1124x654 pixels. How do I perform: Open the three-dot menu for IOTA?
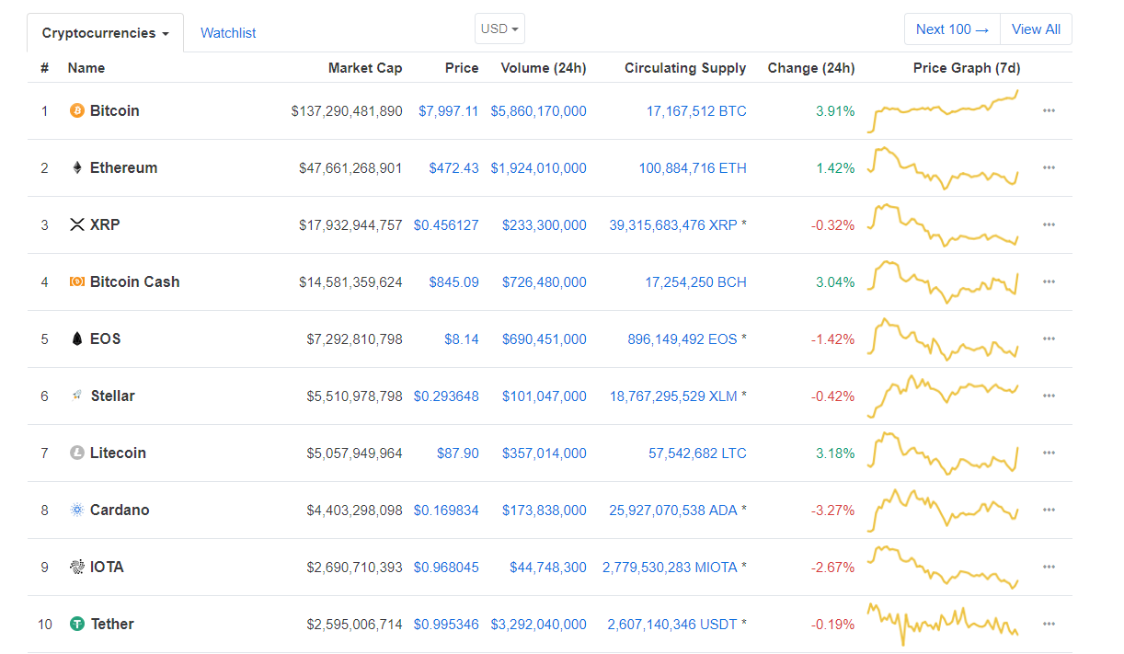1049,567
